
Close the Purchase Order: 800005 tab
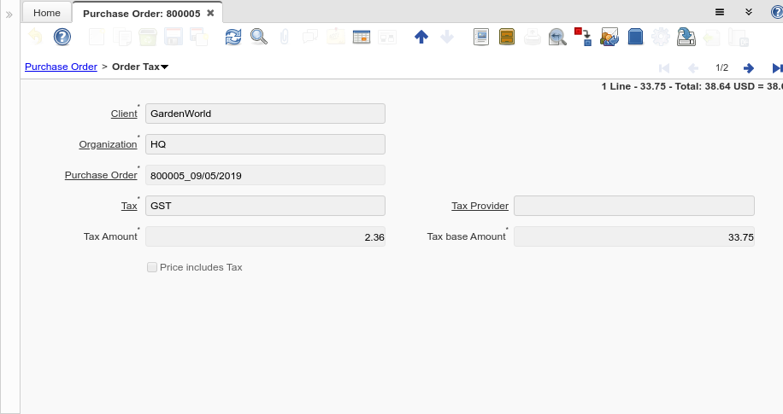(x=210, y=13)
